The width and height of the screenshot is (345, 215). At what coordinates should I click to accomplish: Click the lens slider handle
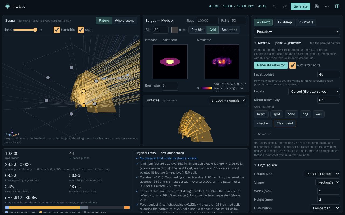click(x=35, y=30)
